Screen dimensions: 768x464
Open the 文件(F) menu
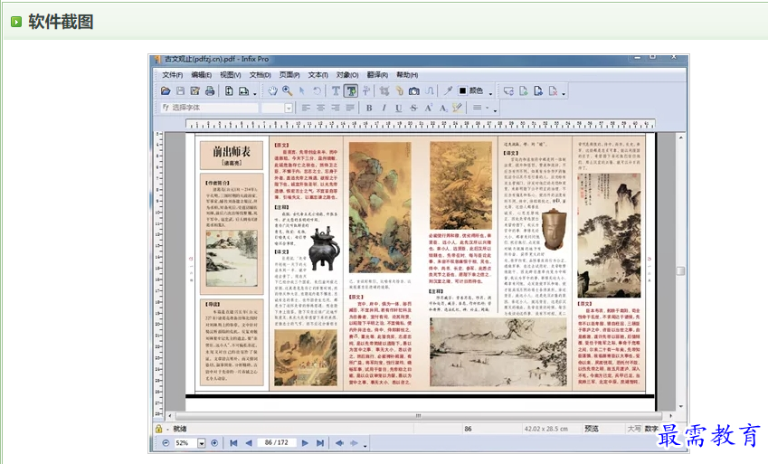[173, 75]
